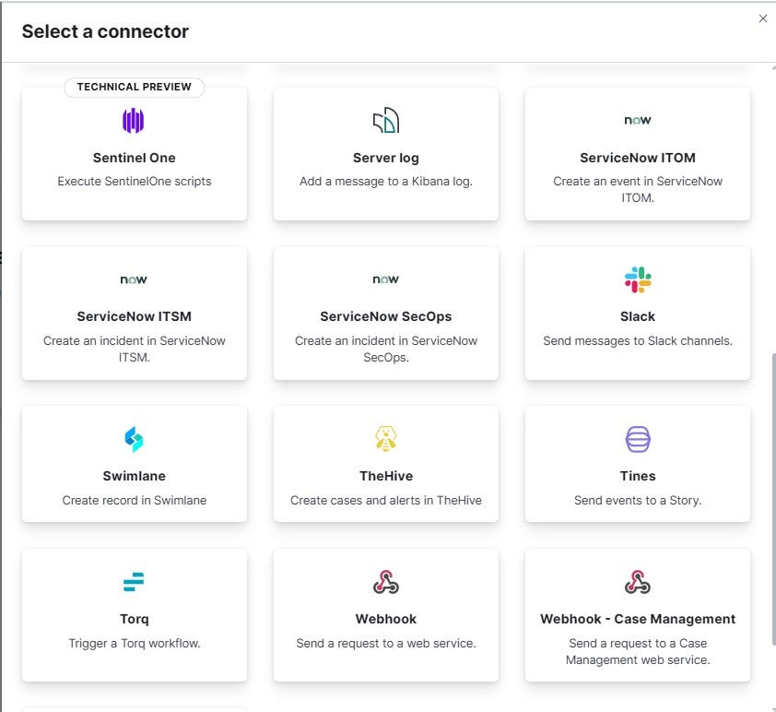Click the Webhook connector icon
776x712 pixels.
tap(385, 582)
